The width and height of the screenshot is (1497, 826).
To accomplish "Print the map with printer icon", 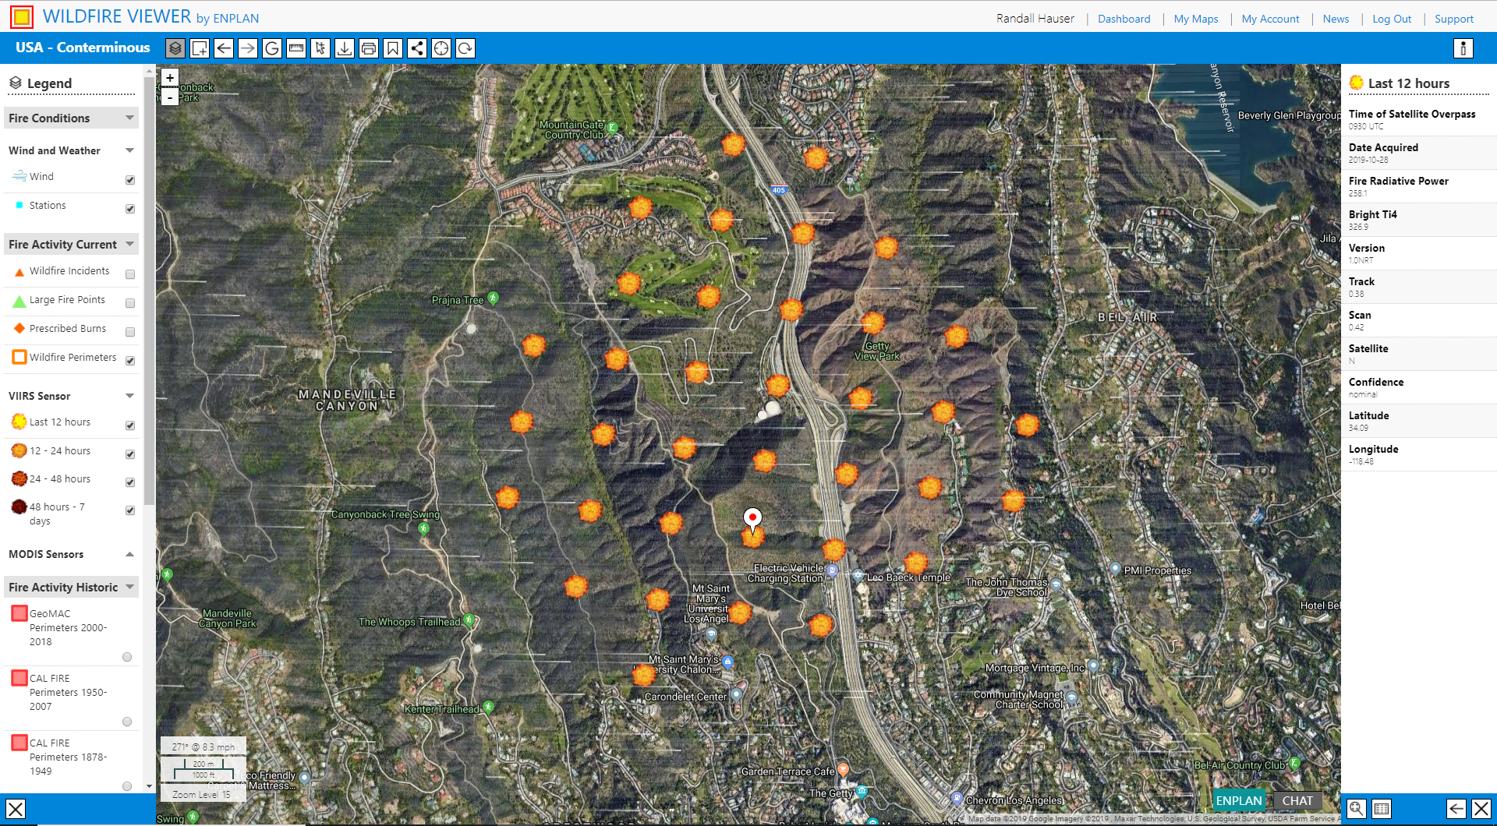I will (x=369, y=48).
